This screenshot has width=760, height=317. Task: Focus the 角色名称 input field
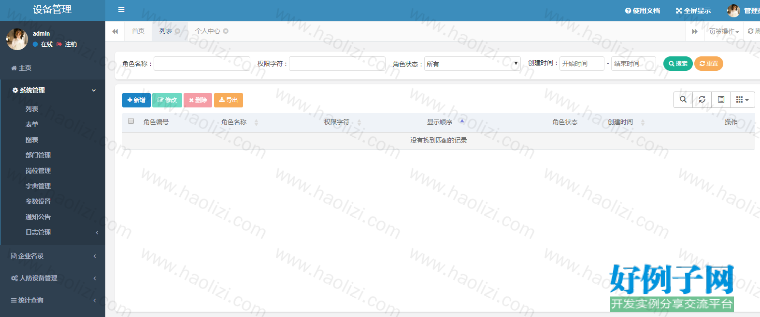[202, 64]
